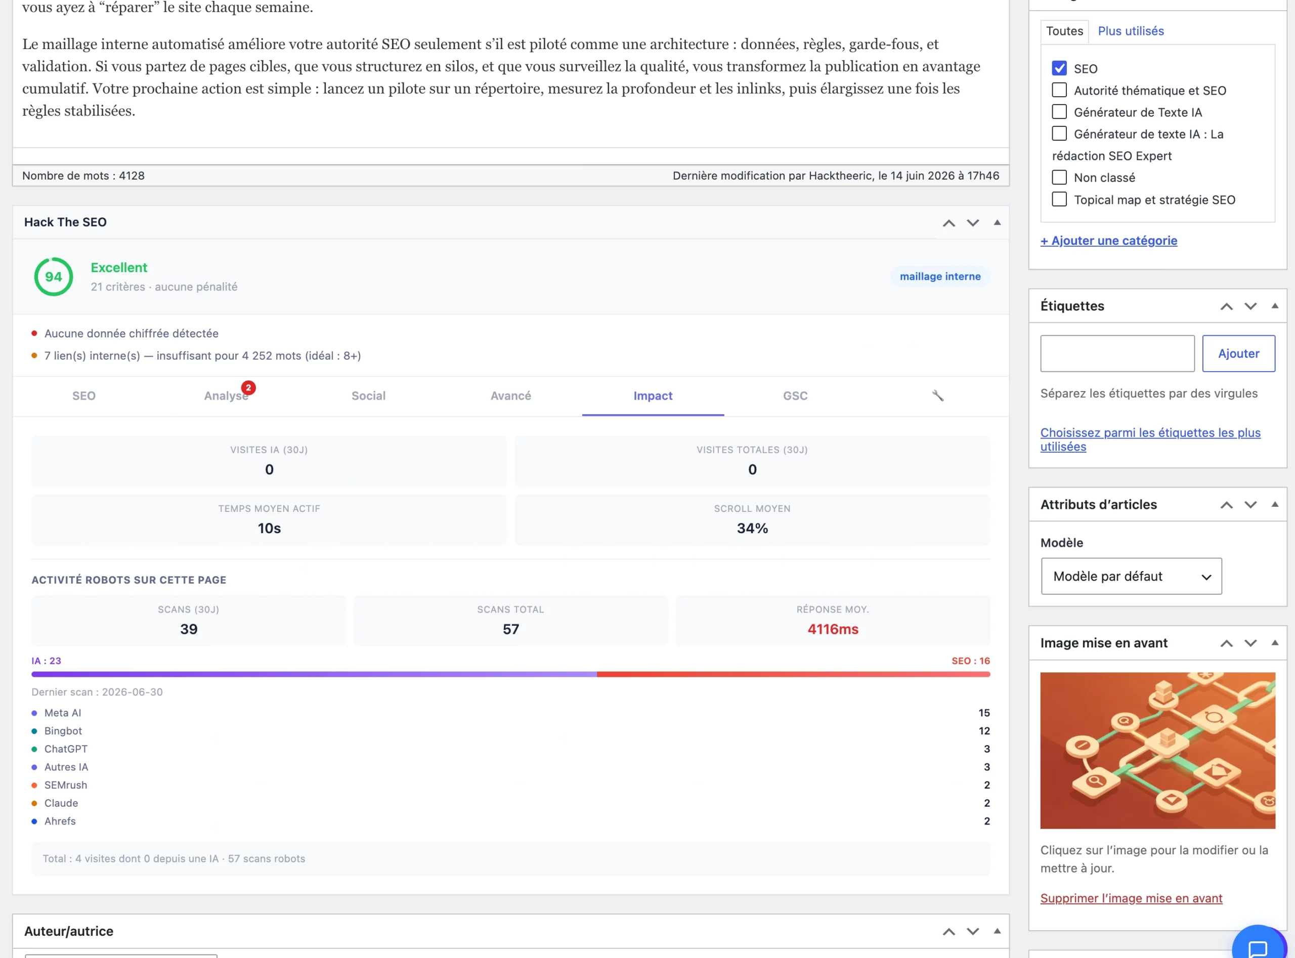Move Hack The SEO panel down

(973, 223)
